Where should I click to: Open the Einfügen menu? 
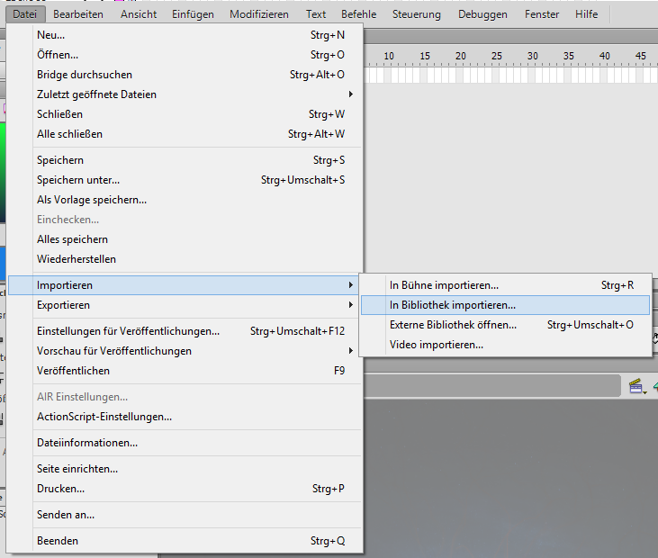coord(193,14)
